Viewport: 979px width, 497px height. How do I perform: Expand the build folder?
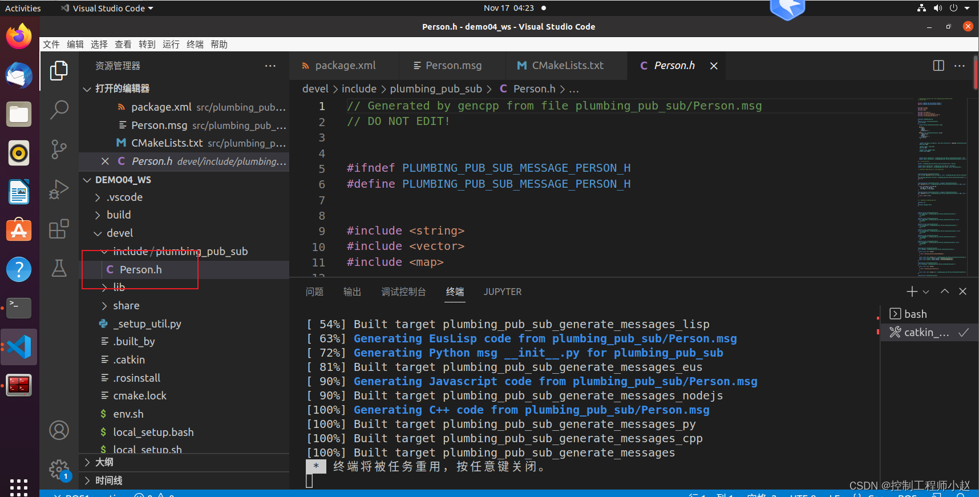click(98, 215)
